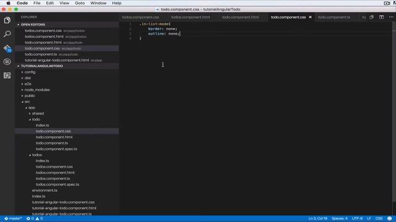Open the Extensions view in activity bar
Screen dimensions: 396x222
(7, 75)
